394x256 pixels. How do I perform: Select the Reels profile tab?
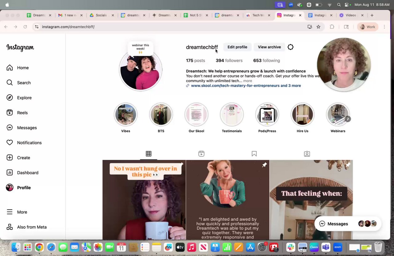pyautogui.click(x=201, y=154)
